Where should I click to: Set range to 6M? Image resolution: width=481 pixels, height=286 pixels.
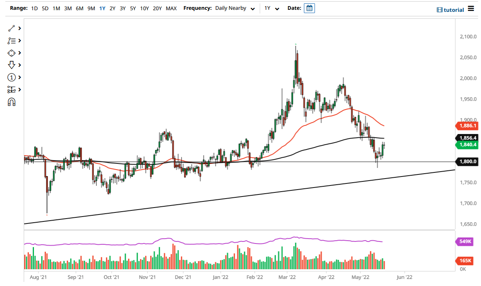tap(79, 8)
